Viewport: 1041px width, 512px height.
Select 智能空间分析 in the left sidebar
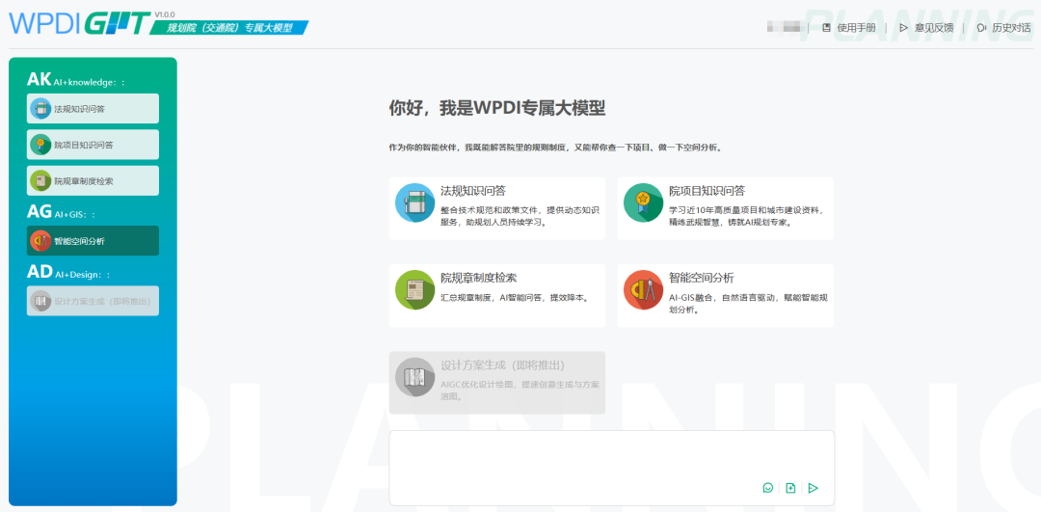(x=93, y=240)
